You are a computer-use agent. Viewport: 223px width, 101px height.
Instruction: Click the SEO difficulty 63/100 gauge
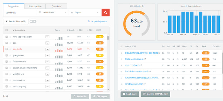pos(137,23)
